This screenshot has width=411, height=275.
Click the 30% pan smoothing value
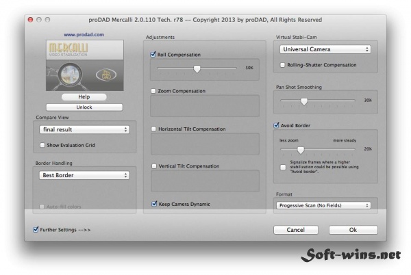pos(368,100)
